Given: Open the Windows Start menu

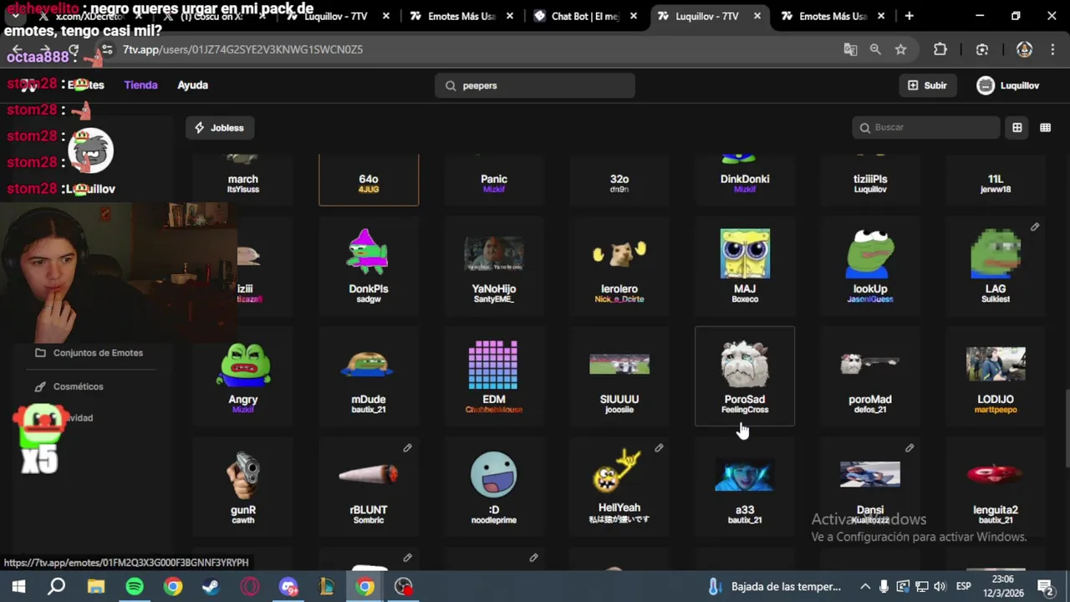Looking at the screenshot, I should [18, 586].
